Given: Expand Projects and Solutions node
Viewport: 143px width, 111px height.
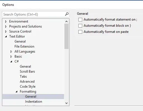Looking at the screenshot, I should click(6, 26).
